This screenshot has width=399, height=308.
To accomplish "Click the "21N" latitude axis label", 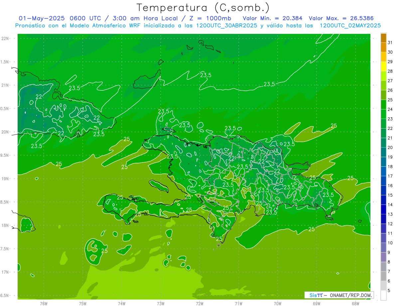I will (5, 85).
